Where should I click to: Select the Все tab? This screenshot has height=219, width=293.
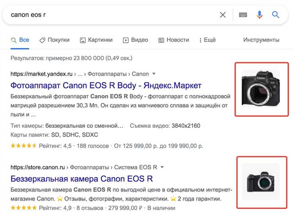20,40
